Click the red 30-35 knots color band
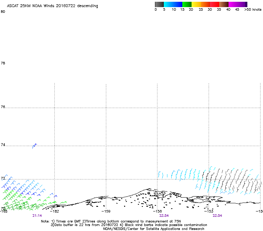Screen dimensions: 263x231 215,4
